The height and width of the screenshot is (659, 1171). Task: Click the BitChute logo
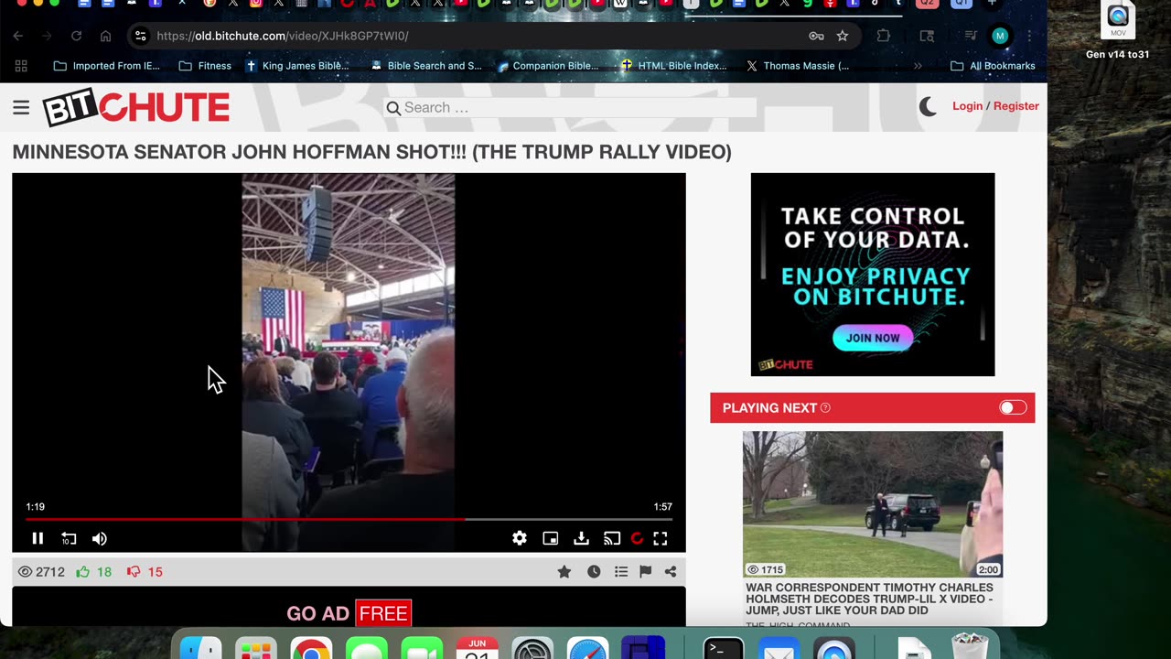tap(136, 108)
